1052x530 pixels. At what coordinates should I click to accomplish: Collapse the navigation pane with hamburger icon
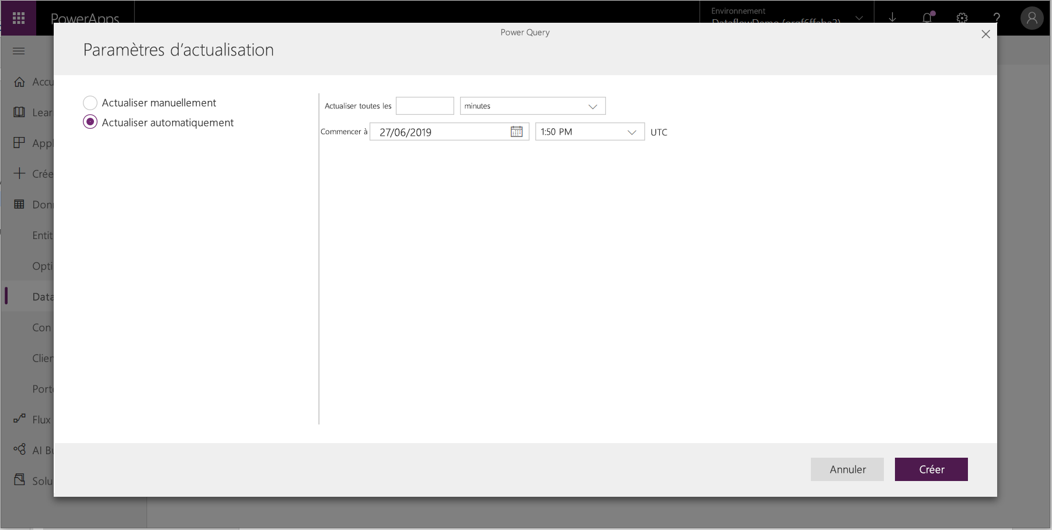click(x=18, y=51)
